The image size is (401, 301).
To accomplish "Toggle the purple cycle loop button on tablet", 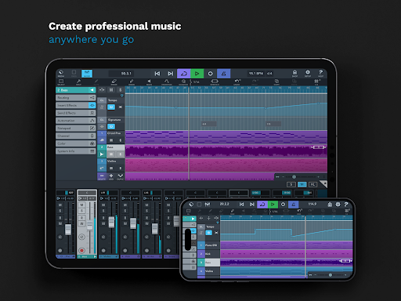I will click(184, 74).
